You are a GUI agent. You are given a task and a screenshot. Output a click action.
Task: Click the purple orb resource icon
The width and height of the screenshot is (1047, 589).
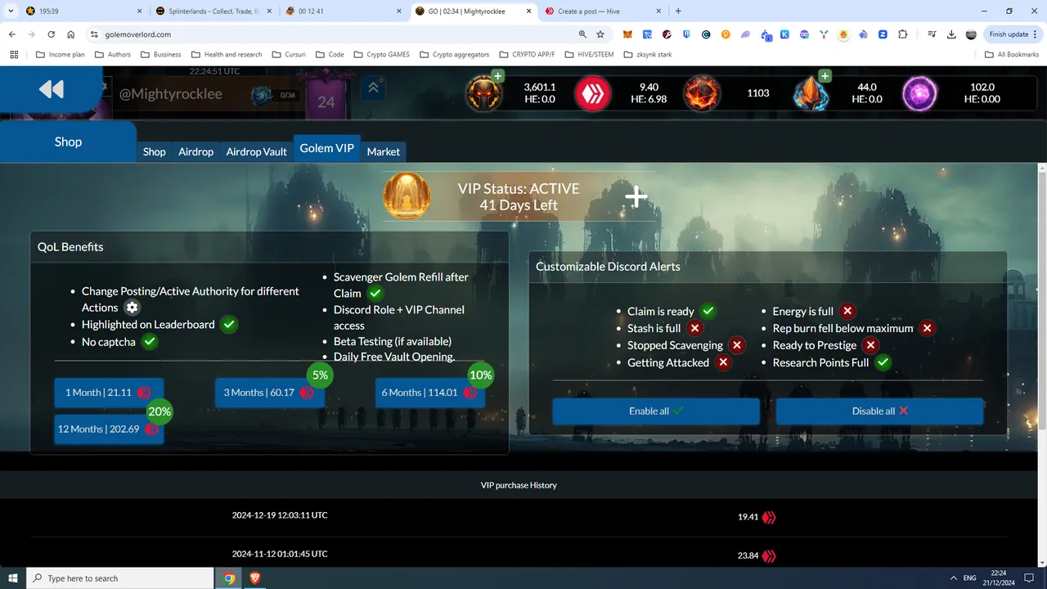tap(919, 94)
